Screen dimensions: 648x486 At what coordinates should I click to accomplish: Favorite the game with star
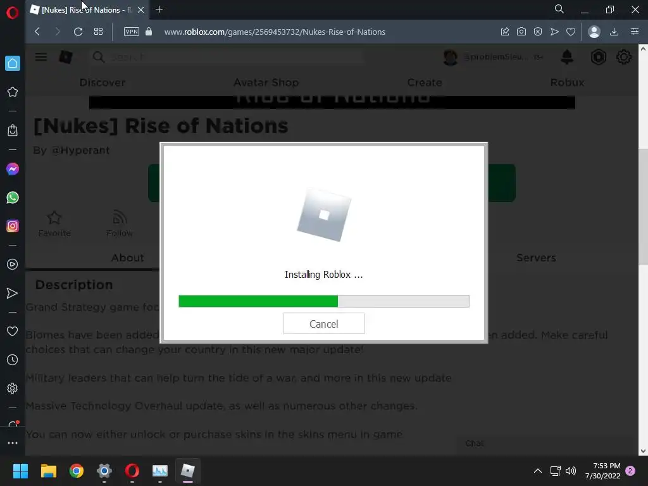tap(54, 223)
